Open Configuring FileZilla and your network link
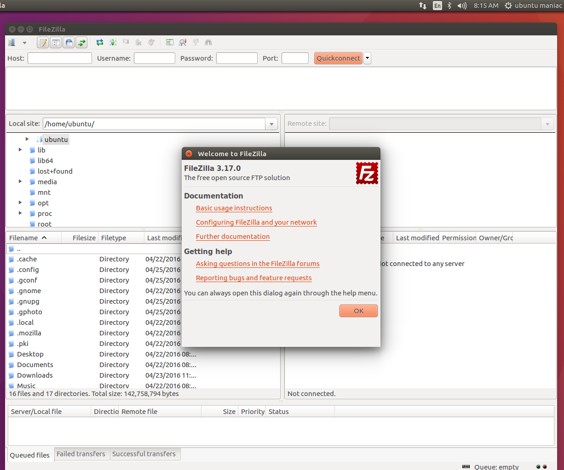564x470 pixels. point(256,222)
